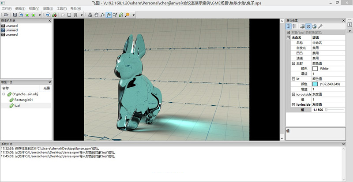Close the 属性设置 properties panel
The width and height of the screenshot is (353, 182).
[x=344, y=20]
